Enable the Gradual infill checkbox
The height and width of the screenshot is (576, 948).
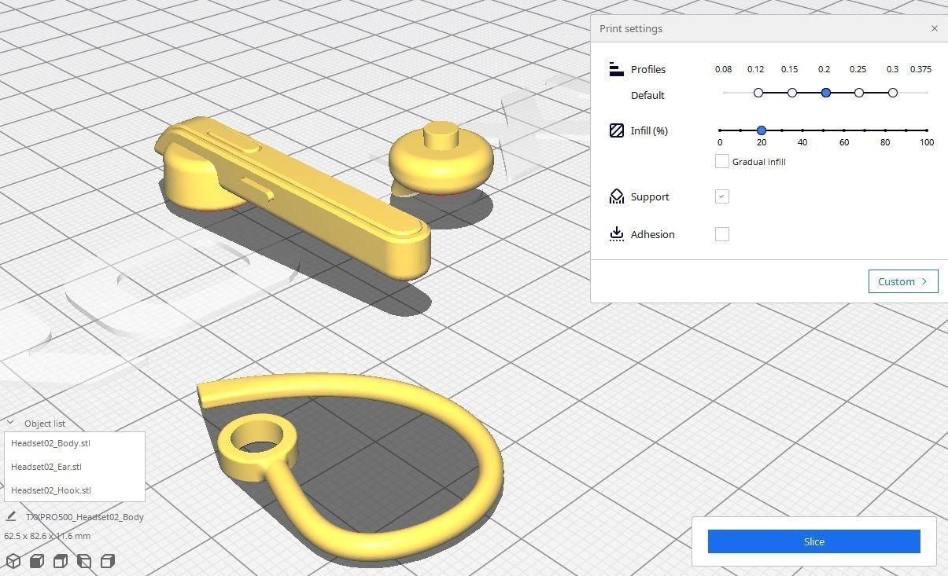coord(721,161)
